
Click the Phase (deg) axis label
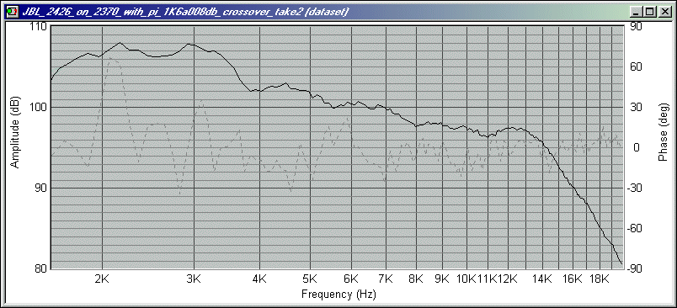coord(663,132)
